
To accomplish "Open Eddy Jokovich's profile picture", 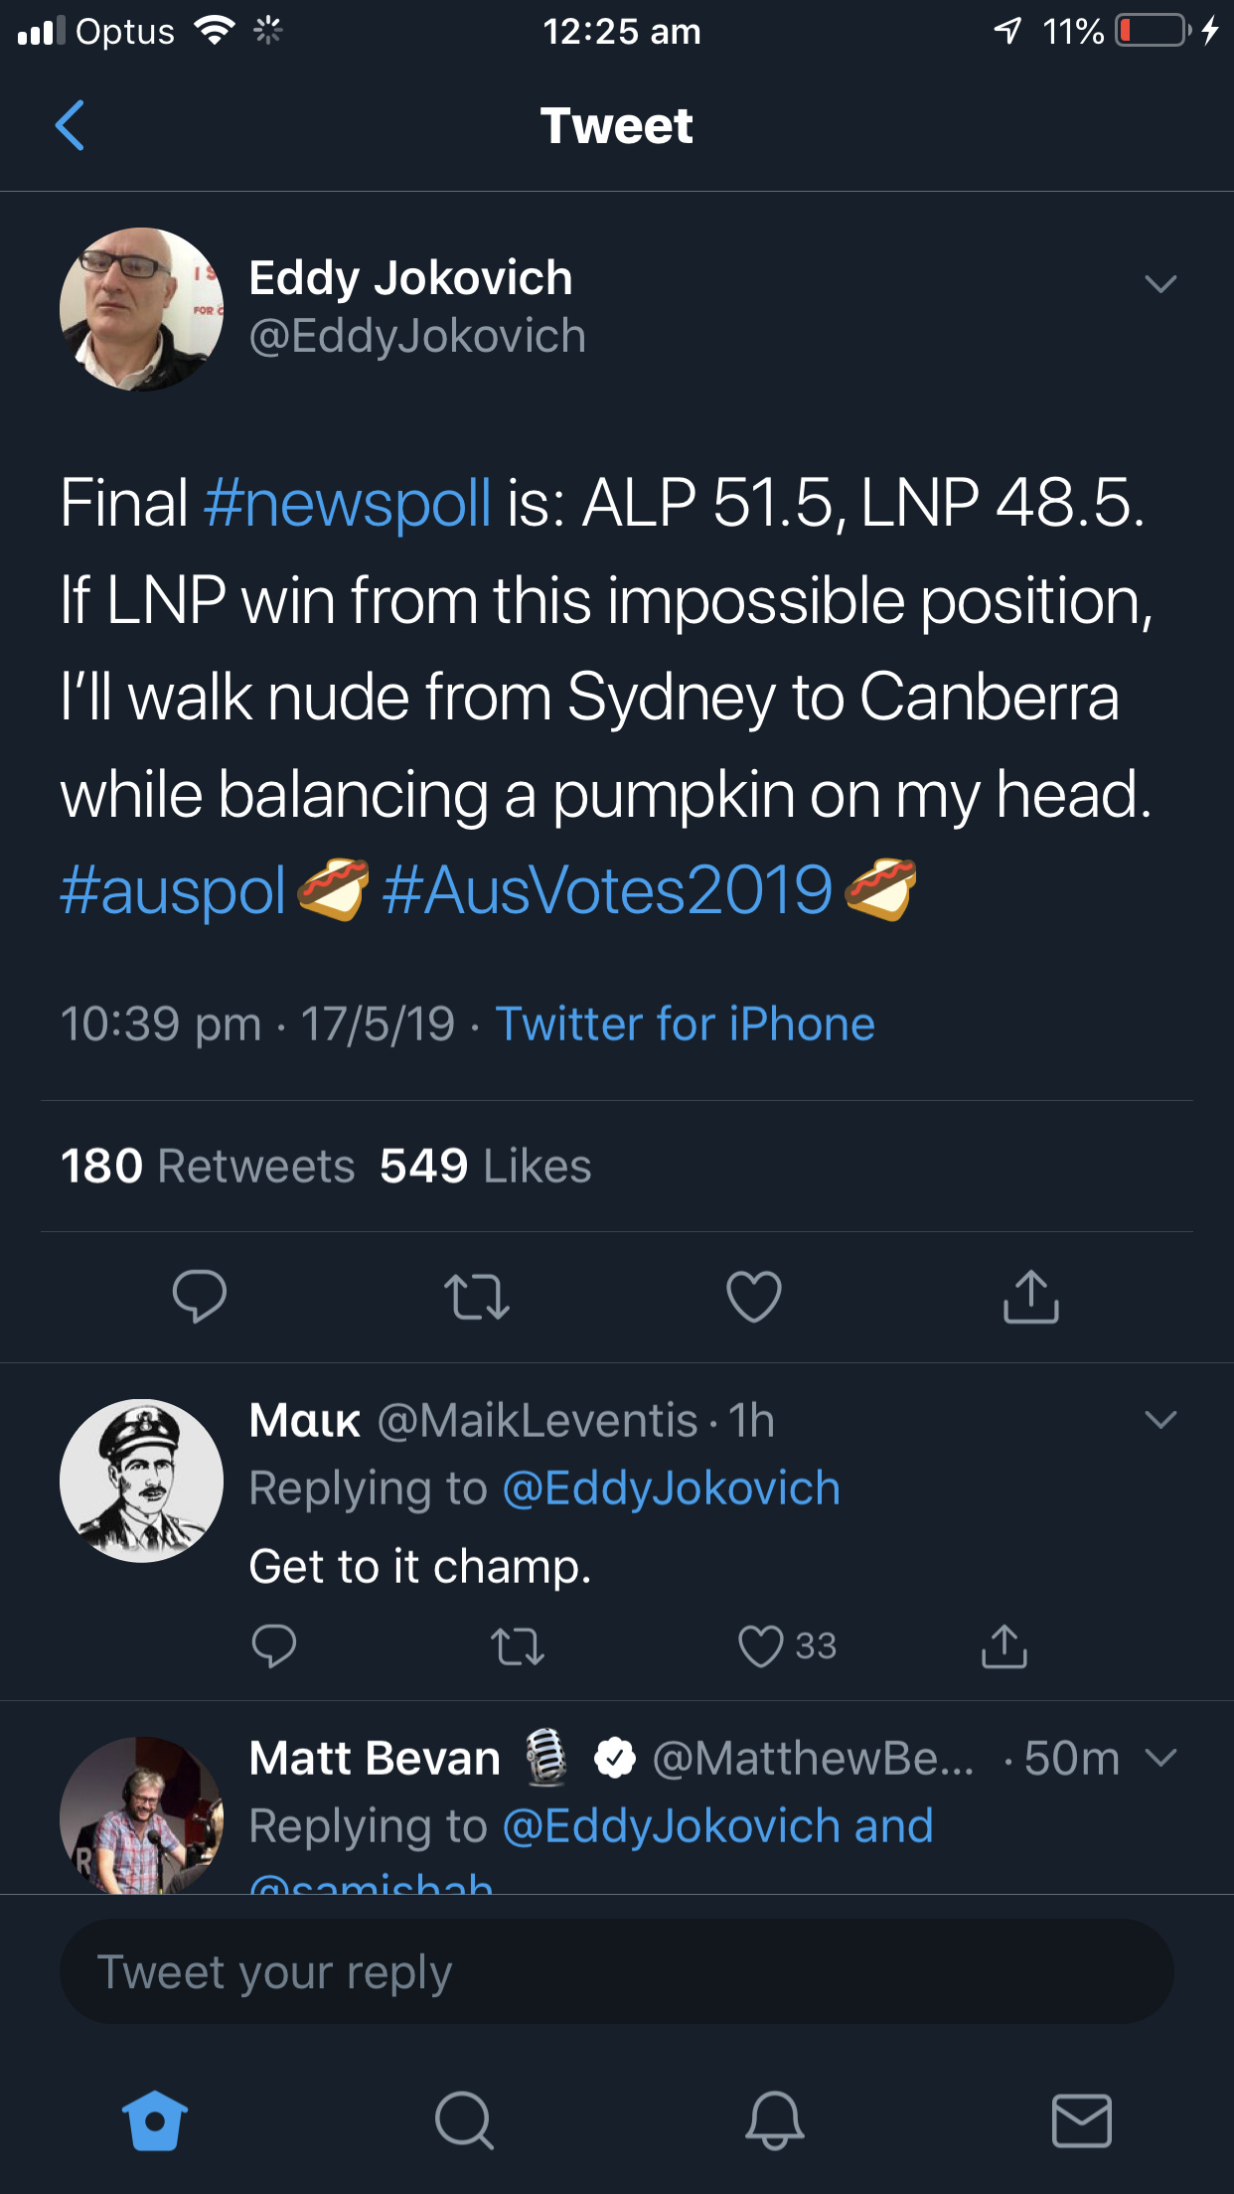I will [x=142, y=309].
